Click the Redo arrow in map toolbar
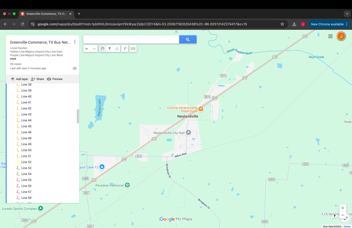This screenshot has height=228, width=352. coord(94,49)
